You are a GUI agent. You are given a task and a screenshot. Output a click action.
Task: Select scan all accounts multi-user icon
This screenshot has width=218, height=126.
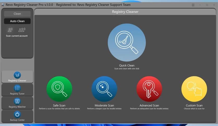(x=22, y=30)
